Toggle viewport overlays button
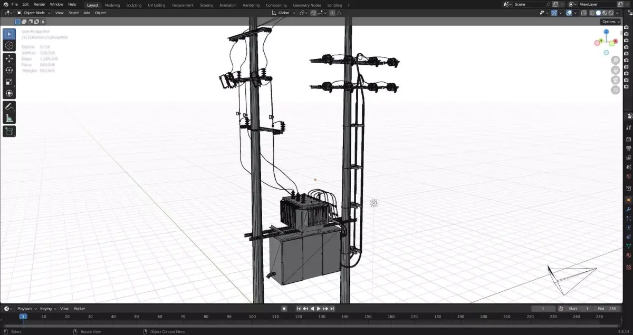The width and height of the screenshot is (633, 335). (569, 13)
